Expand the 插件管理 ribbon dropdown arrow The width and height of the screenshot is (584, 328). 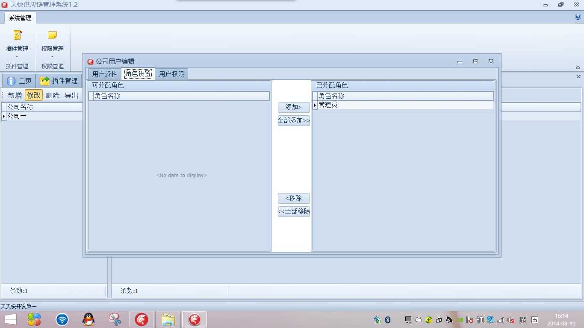click(17, 57)
